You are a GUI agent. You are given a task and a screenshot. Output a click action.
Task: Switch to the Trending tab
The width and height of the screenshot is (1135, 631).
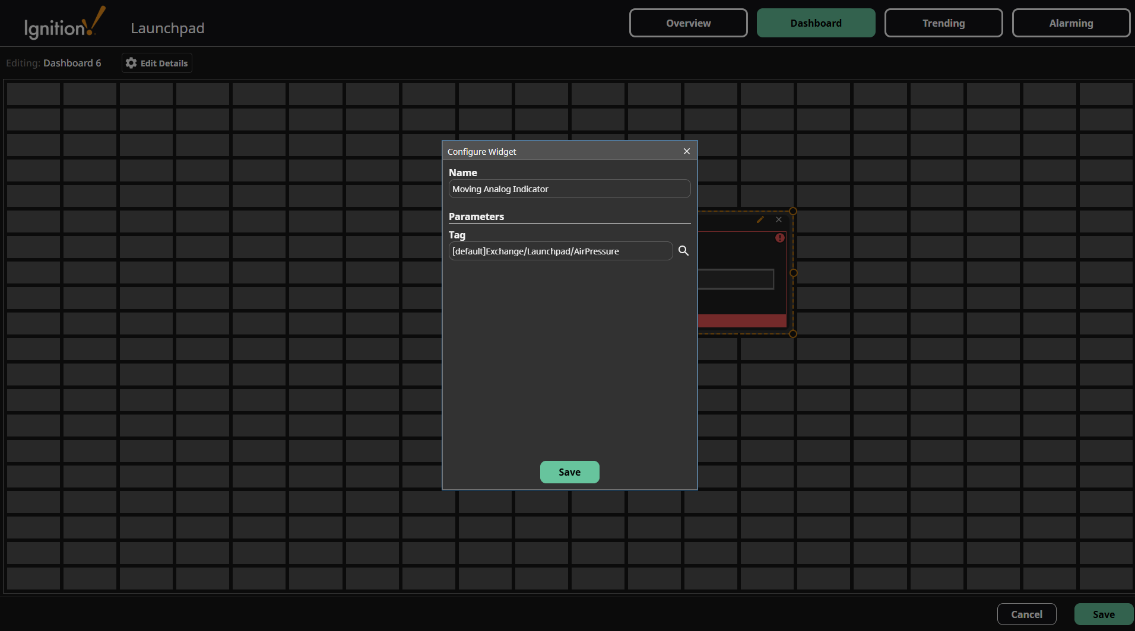point(943,23)
